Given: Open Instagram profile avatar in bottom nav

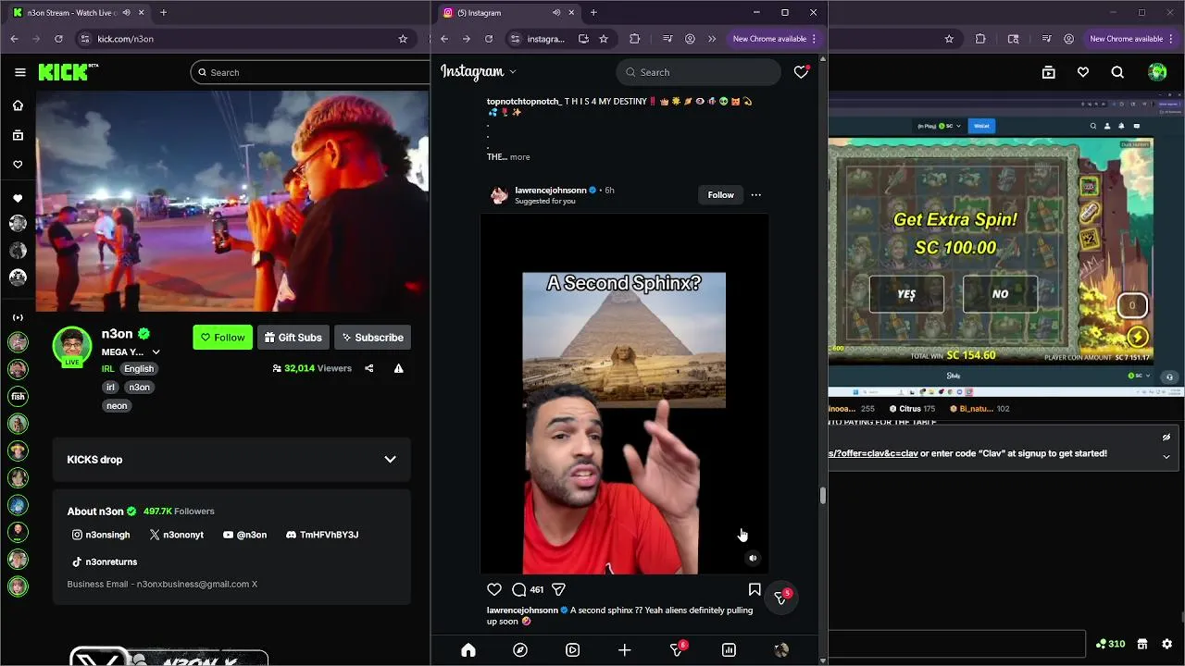Looking at the screenshot, I should [781, 650].
